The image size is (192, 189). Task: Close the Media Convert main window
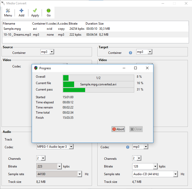[186, 3]
